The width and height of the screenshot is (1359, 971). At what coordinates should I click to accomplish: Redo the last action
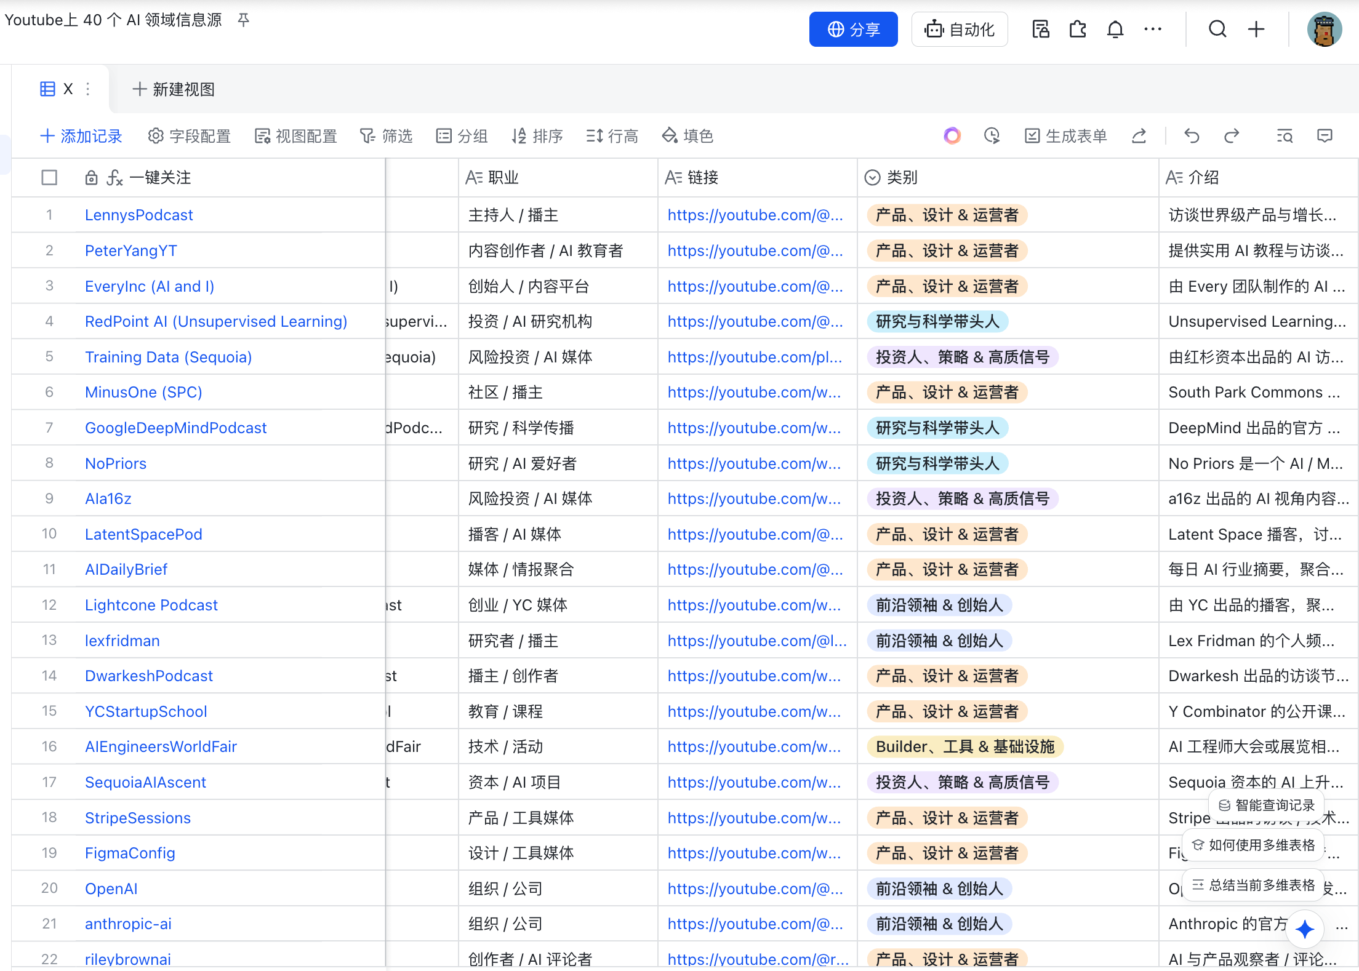coord(1232,135)
